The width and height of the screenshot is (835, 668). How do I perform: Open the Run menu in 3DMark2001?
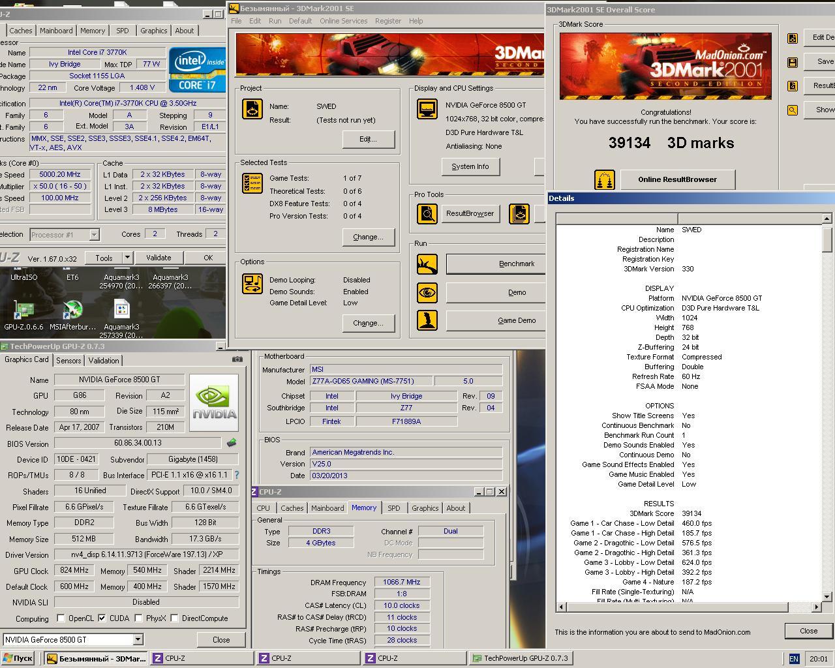(275, 21)
